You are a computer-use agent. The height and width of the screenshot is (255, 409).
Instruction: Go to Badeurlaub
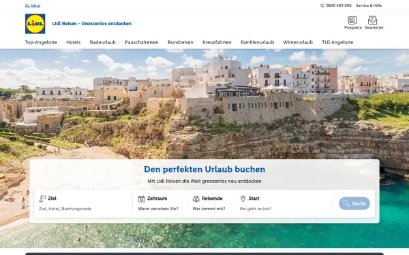[102, 42]
